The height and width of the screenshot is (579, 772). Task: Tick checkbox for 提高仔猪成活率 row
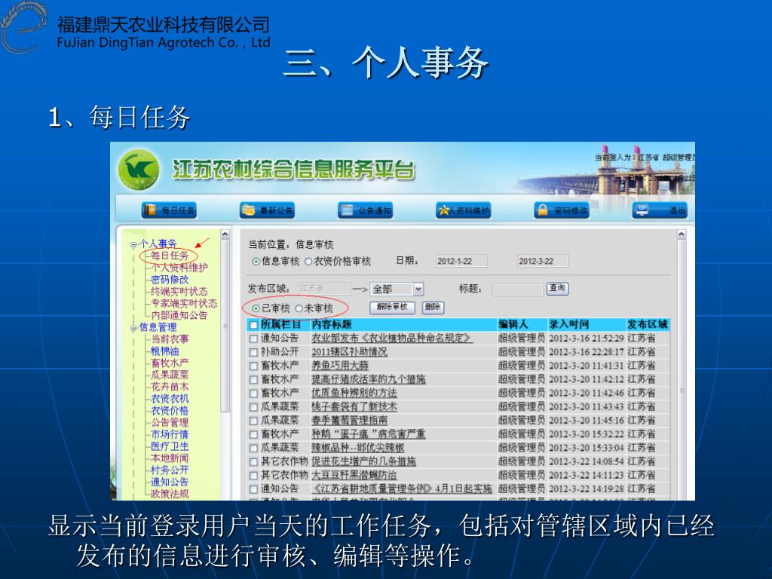(253, 380)
